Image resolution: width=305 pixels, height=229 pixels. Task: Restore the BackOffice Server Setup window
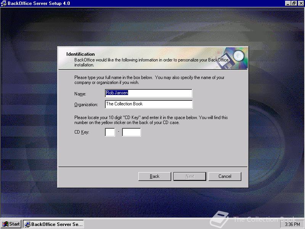[x=294, y=3]
